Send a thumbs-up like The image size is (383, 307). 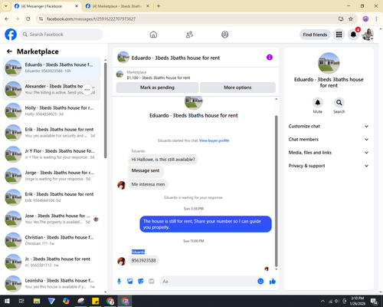(273, 282)
